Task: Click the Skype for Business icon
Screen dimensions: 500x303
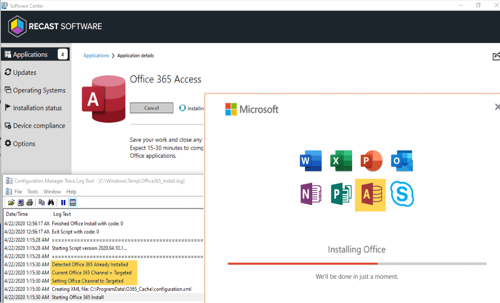Action: (402, 195)
